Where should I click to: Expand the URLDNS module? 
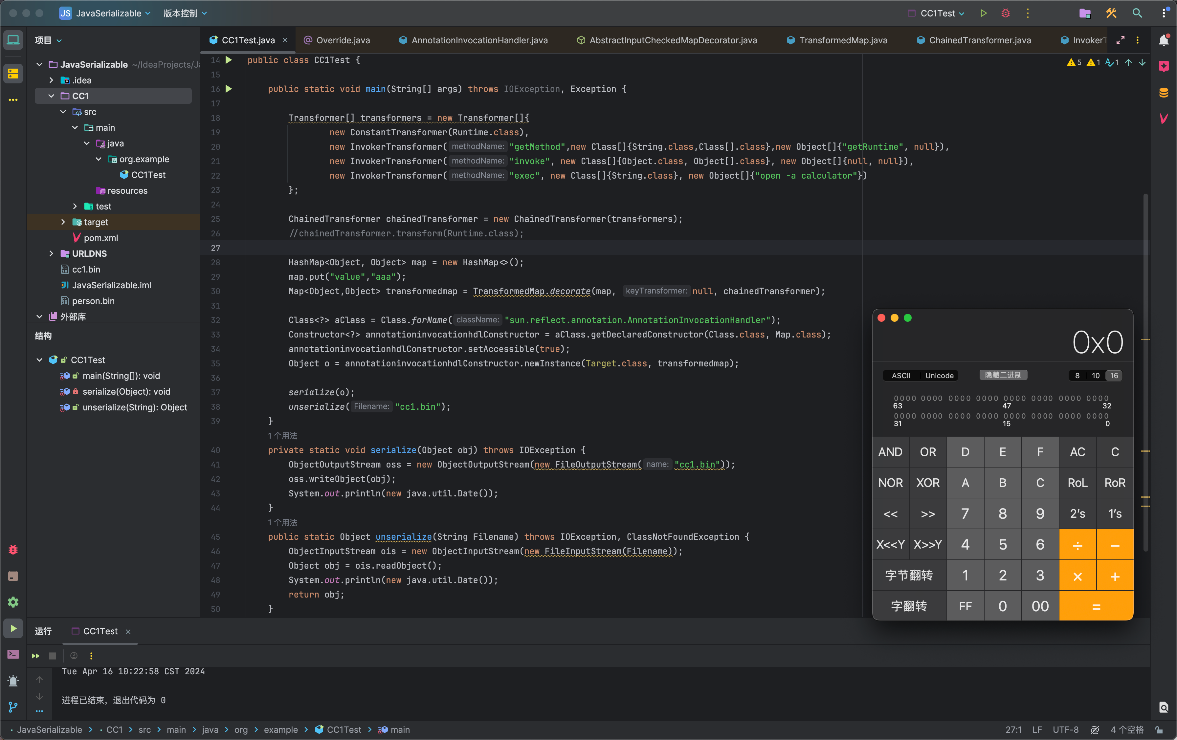pos(51,253)
